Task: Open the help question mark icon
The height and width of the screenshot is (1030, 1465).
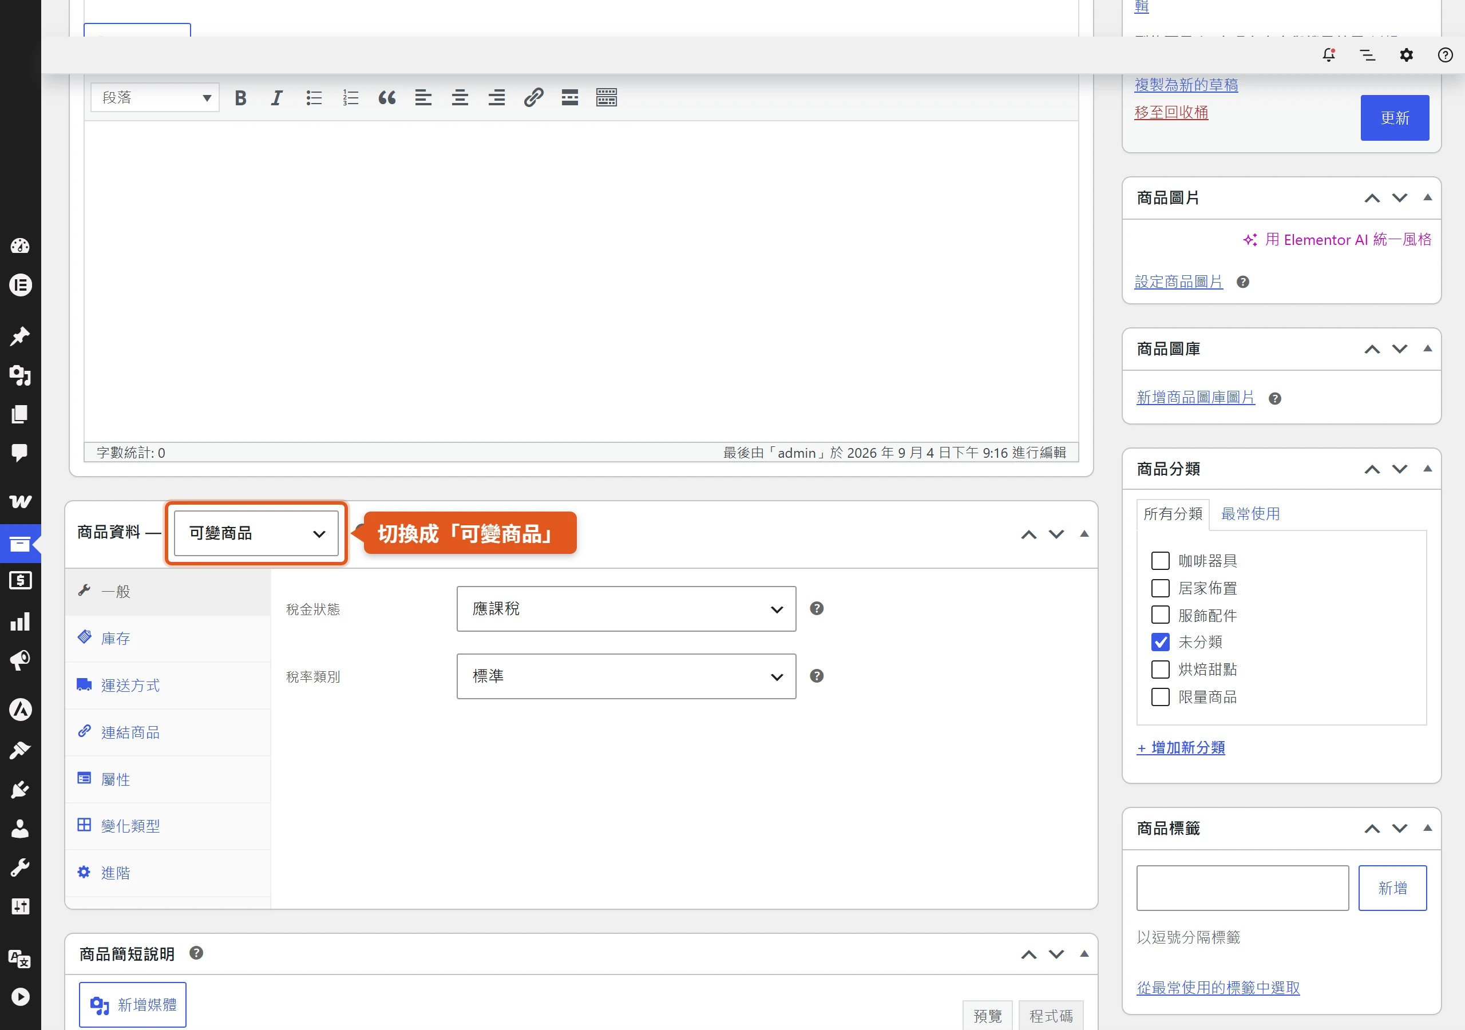Action: [x=1445, y=55]
